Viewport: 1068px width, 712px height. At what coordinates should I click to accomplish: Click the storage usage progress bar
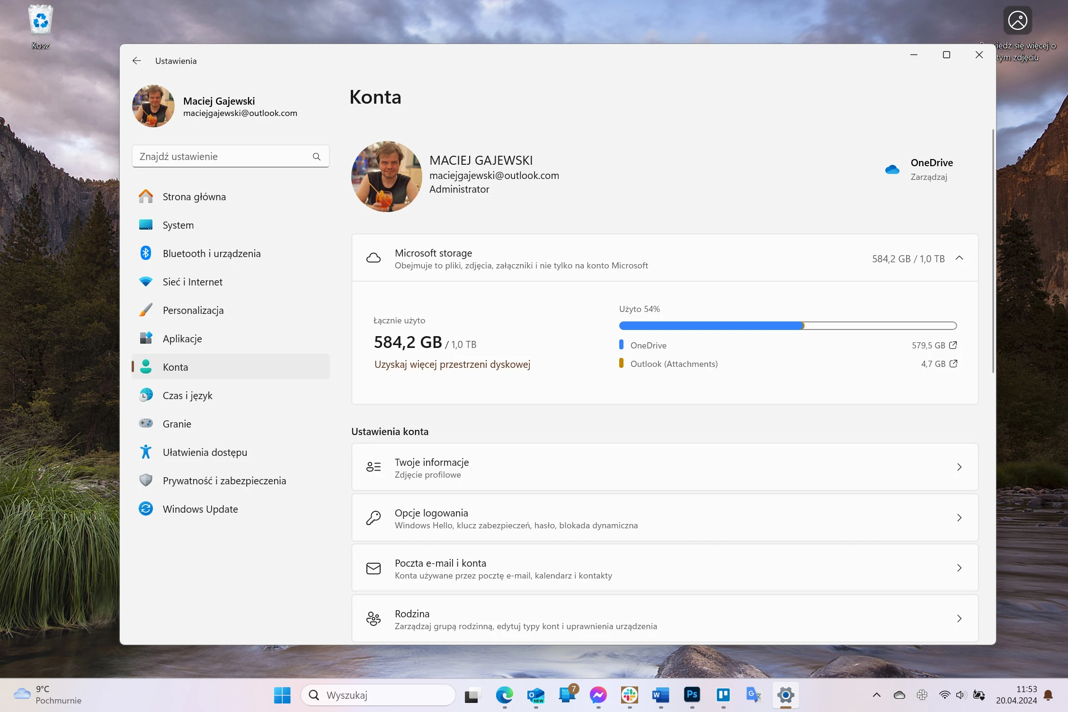tap(788, 326)
